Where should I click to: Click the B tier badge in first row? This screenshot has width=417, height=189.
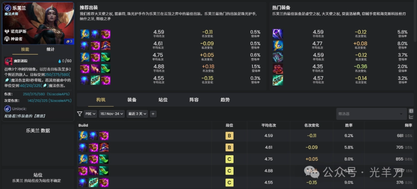point(229,136)
